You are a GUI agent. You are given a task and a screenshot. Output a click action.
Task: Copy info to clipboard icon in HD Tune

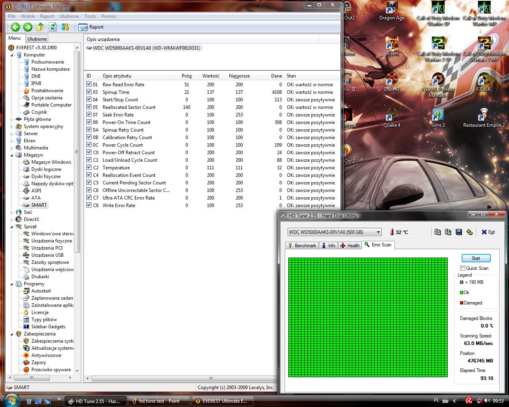pyautogui.click(x=438, y=232)
